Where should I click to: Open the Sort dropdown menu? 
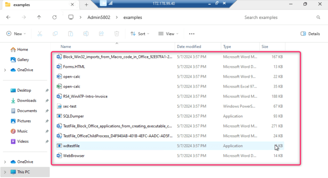click(x=140, y=34)
